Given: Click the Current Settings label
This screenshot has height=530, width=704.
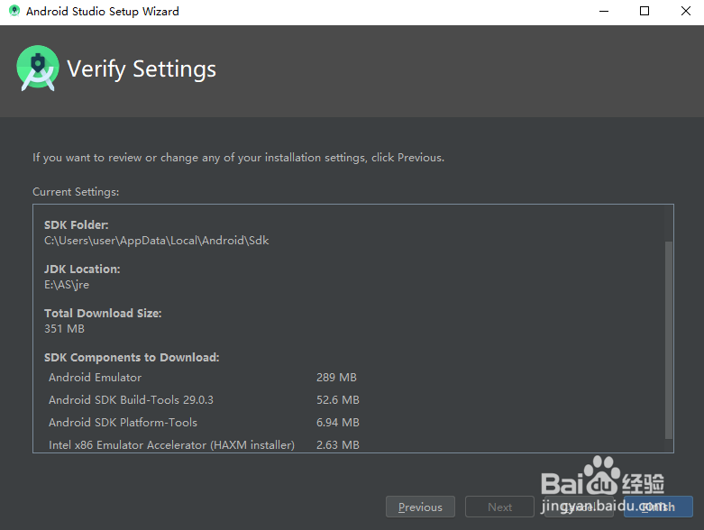Looking at the screenshot, I should (76, 192).
